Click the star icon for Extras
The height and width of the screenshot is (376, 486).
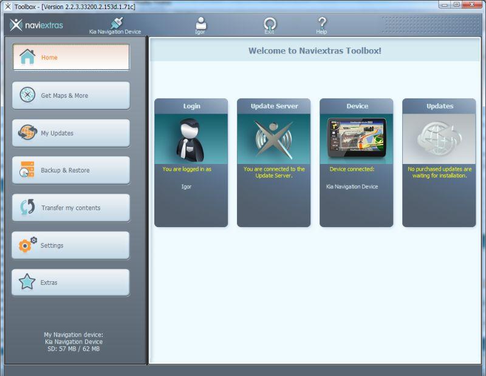click(x=27, y=282)
